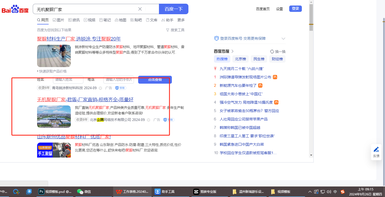Select the 民生榜 hot list
Image resolution: width=385 pixels, height=197 pixels.
259,59
